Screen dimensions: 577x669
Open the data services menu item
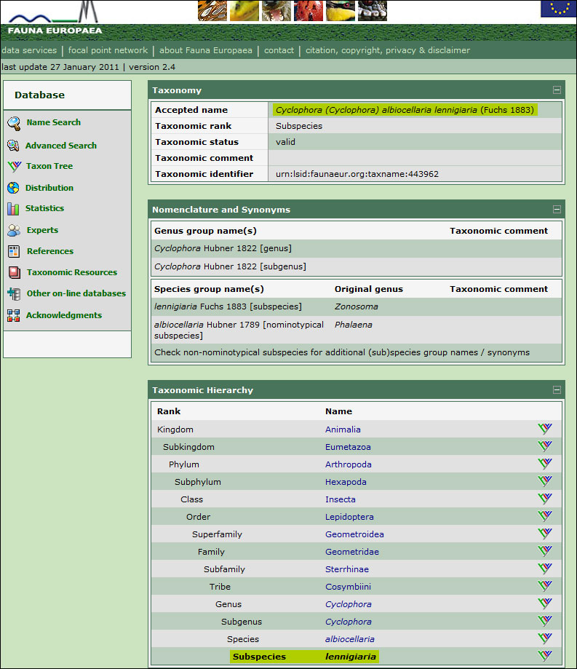[29, 50]
